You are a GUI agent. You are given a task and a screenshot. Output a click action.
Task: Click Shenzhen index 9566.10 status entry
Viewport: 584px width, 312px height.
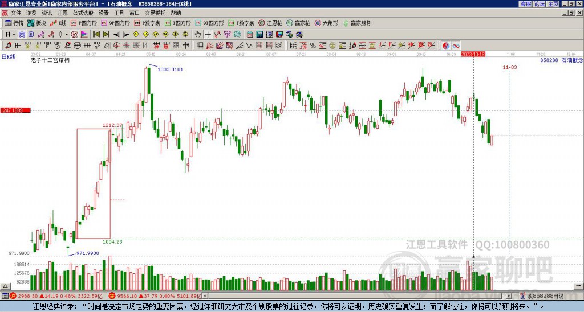click(x=155, y=296)
